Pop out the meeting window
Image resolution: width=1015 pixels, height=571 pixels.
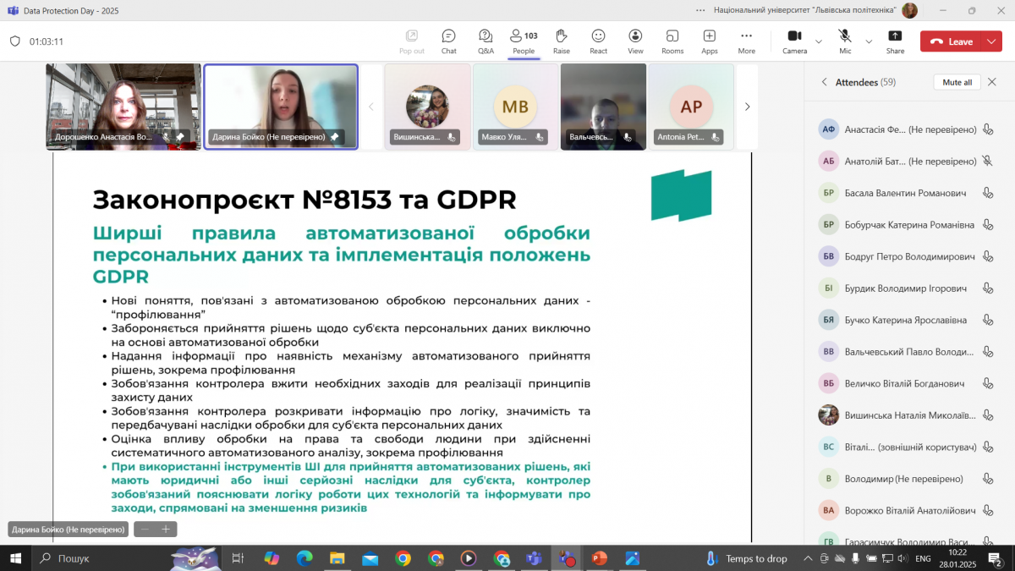pyautogui.click(x=411, y=40)
